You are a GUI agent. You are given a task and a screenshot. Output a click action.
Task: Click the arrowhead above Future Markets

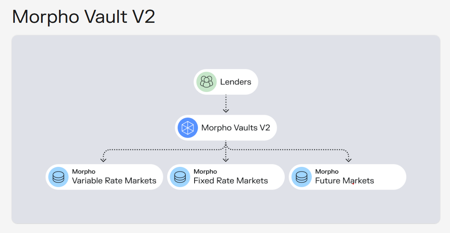[x=348, y=160]
